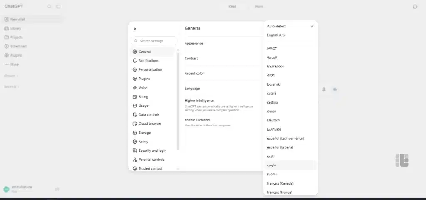Click the microphone dictation icon
Viewport: 426px width, 200px height.
click(x=324, y=89)
